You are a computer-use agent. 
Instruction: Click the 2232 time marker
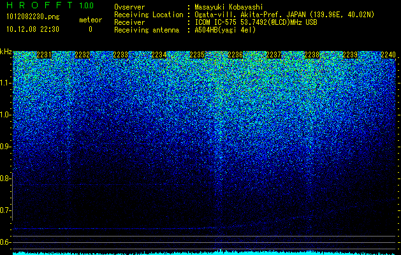click(82, 55)
